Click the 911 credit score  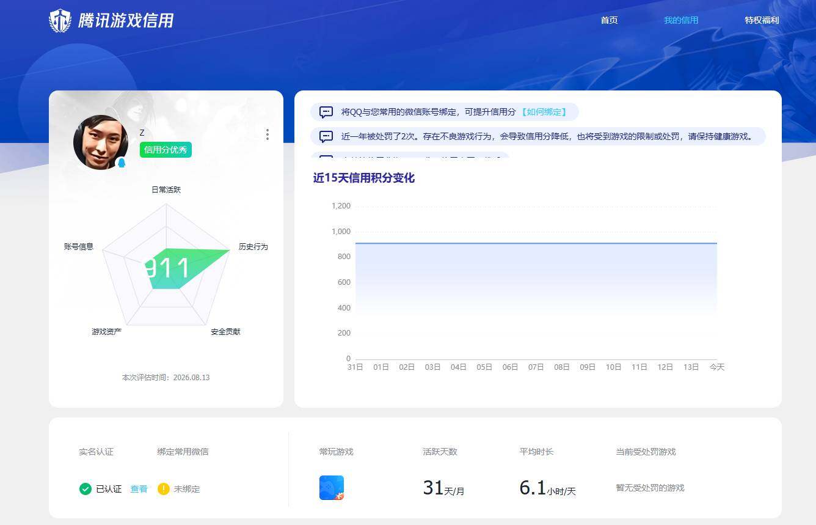[167, 268]
